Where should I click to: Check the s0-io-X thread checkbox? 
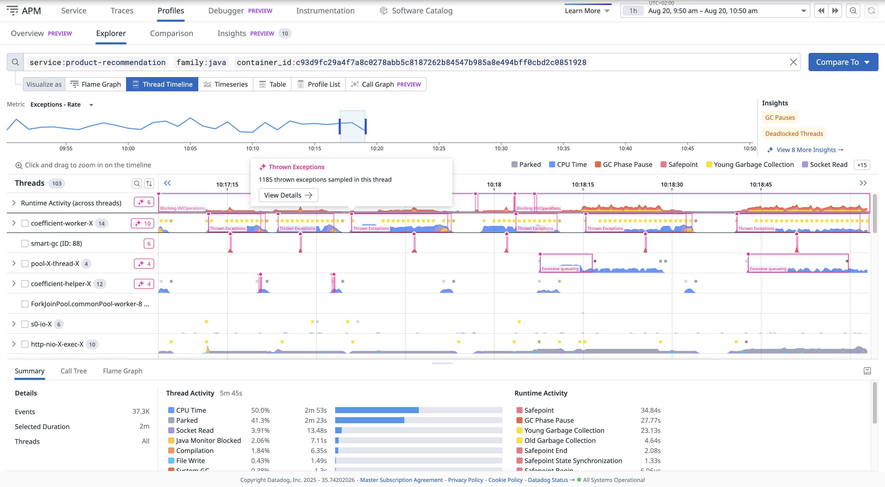click(x=25, y=324)
